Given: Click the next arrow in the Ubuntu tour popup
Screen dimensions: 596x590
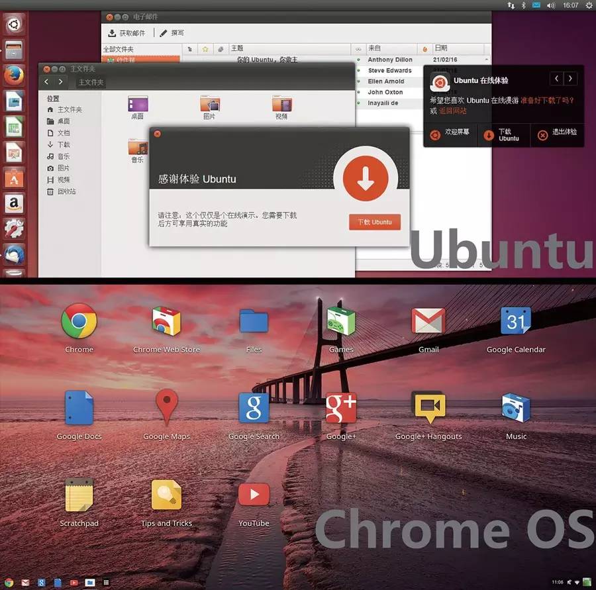Looking at the screenshot, I should (570, 78).
